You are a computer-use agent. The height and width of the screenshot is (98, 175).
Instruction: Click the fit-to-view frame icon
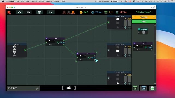point(51,12)
